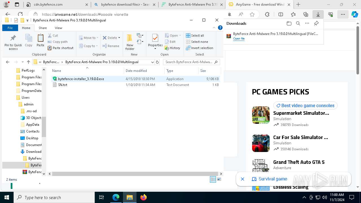Click Pin to Quick access icon
This screenshot has width=361, height=203.
click(x=13, y=42)
